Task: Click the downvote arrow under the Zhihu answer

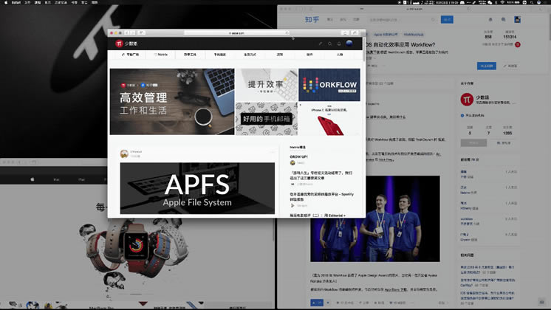Action: click(x=328, y=303)
